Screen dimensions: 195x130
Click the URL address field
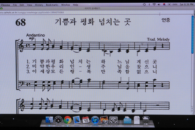coord(97,12)
